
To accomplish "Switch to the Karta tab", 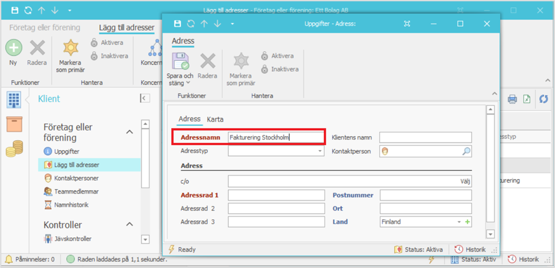I will 215,119.
